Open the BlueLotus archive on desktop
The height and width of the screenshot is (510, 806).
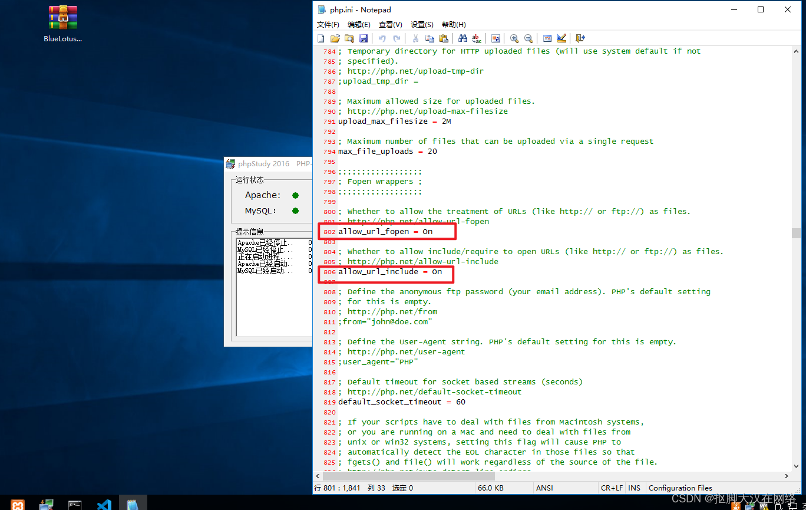62,24
